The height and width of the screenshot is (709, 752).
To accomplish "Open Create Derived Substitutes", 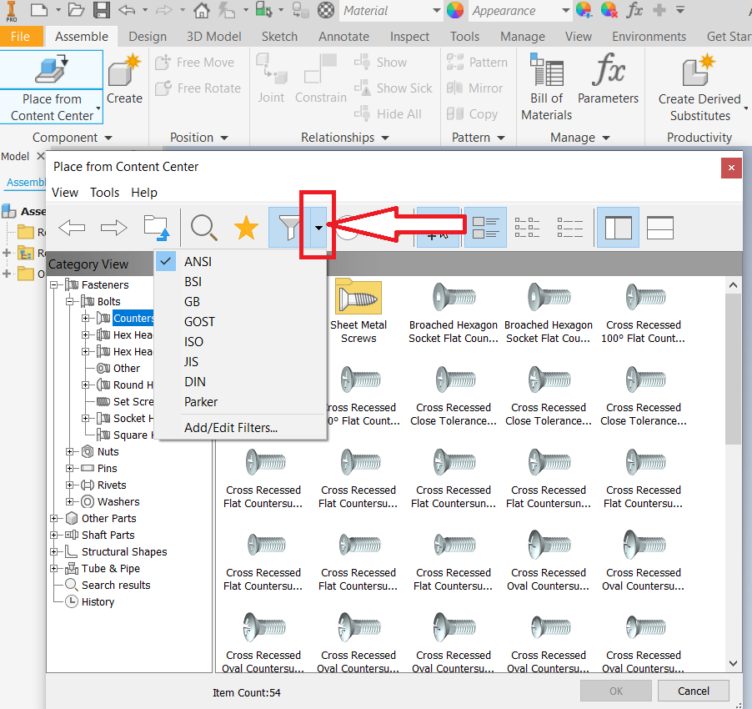I will click(x=699, y=88).
